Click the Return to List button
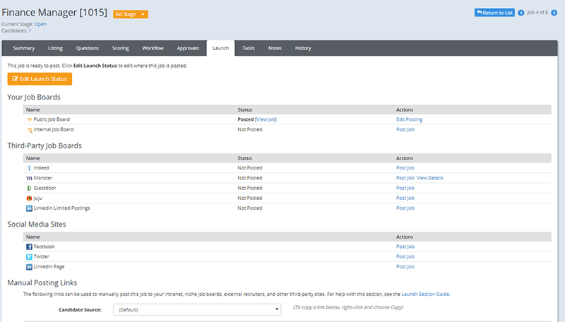Screen dimensions: 565x322 point(494,13)
